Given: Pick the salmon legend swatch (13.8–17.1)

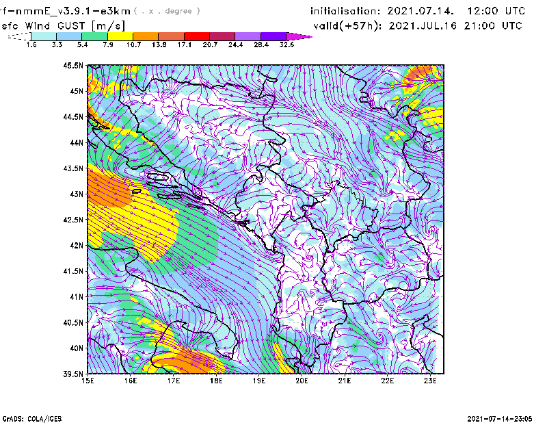Looking at the screenshot, I should coord(172,36).
